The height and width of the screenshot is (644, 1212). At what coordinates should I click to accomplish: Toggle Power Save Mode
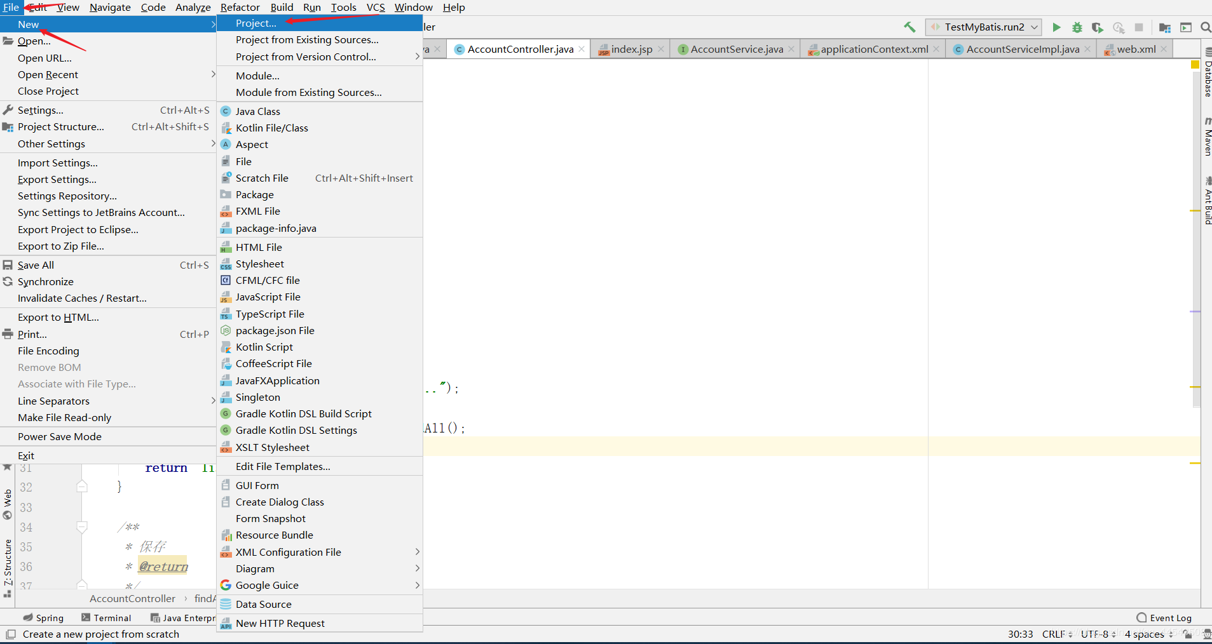pyautogui.click(x=108, y=436)
